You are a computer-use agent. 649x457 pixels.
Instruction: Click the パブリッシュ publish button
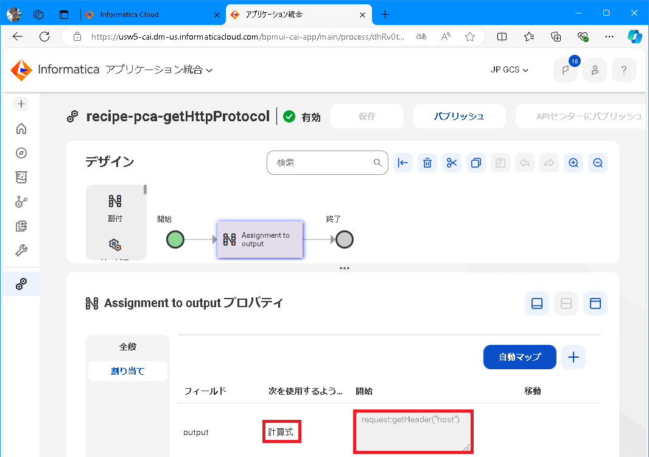pyautogui.click(x=460, y=116)
